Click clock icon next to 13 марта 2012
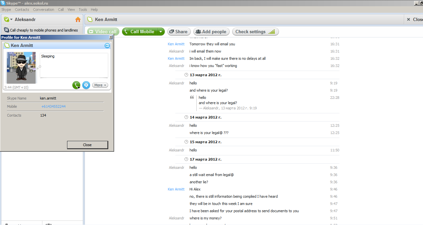 click(x=187, y=75)
